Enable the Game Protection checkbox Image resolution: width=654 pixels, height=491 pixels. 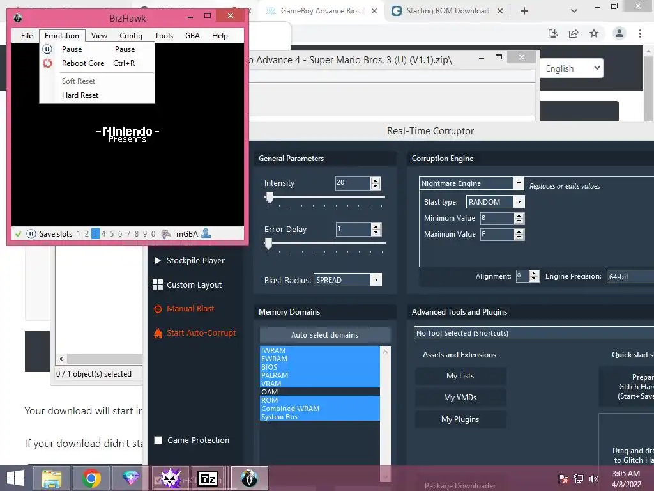click(158, 440)
